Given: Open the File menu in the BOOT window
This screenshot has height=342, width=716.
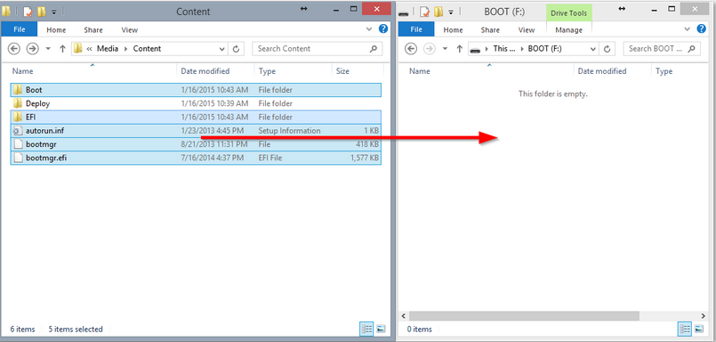Looking at the screenshot, I should [416, 29].
